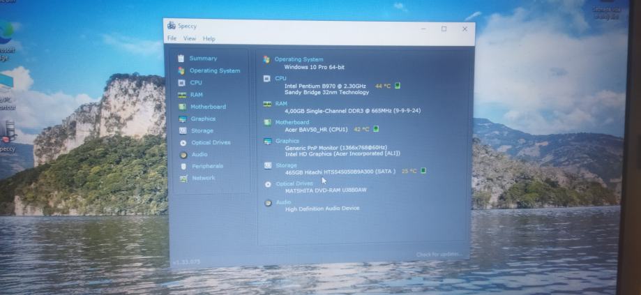Click the Operating System sidebar icon
Image resolution: width=641 pixels, height=295 pixels.
181,70
